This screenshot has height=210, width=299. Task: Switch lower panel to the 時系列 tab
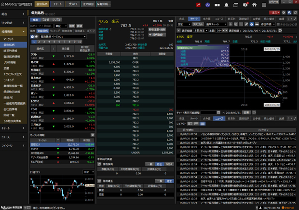231,119
